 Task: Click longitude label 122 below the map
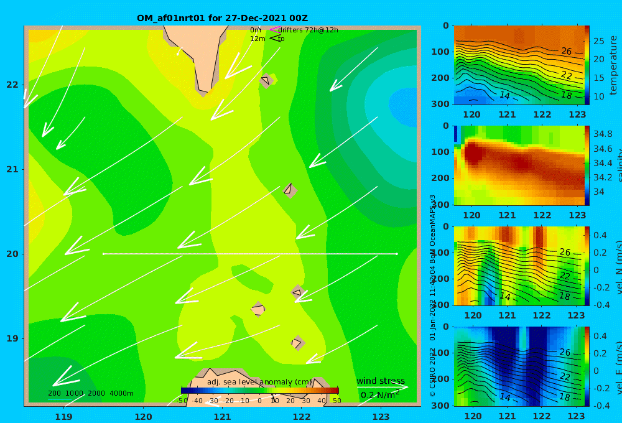302,417
